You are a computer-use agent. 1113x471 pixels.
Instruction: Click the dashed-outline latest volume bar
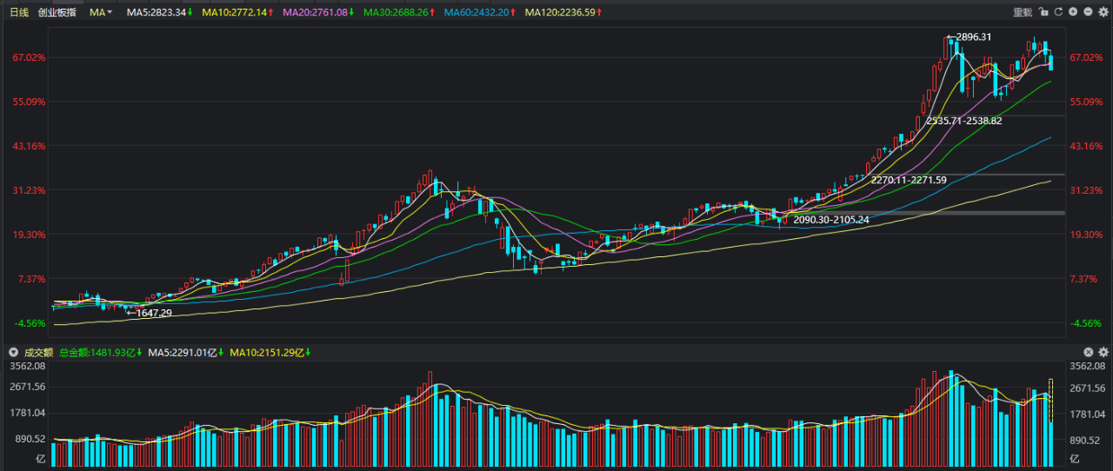(x=1050, y=401)
